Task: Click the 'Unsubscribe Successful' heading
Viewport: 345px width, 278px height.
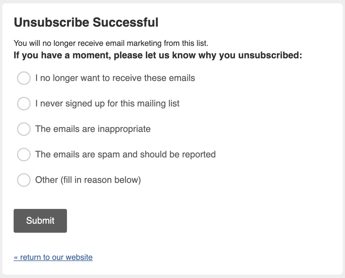Action: point(86,22)
